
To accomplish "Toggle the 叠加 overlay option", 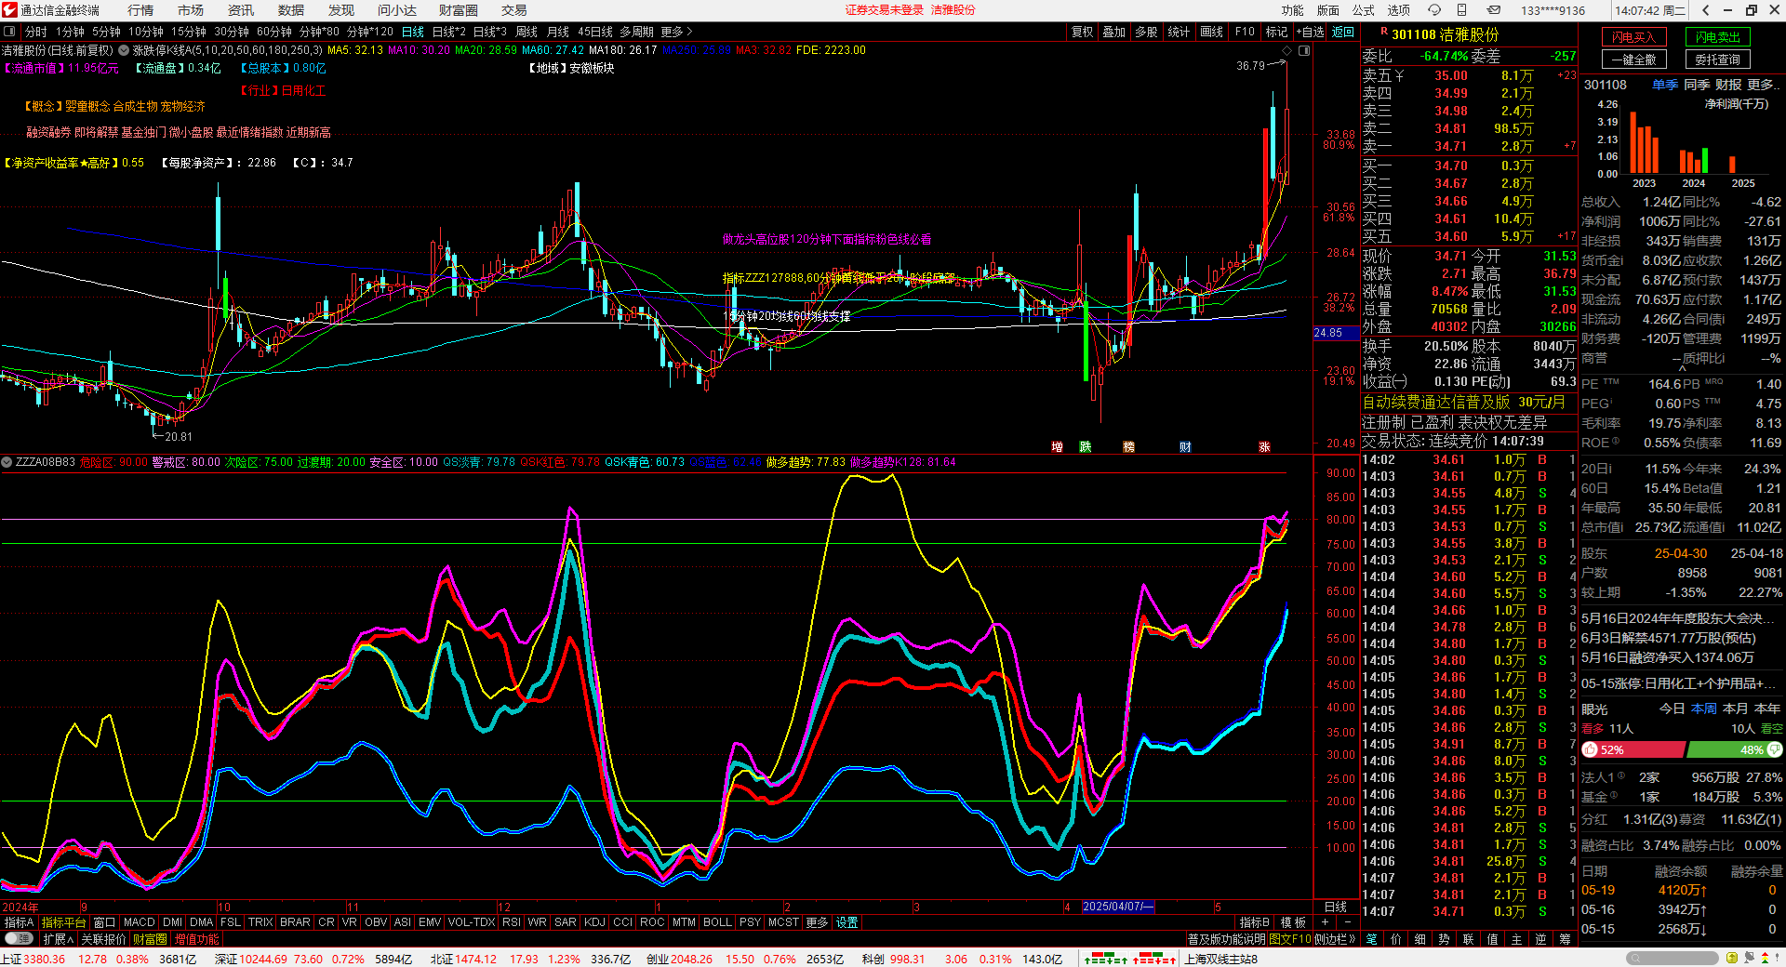I will point(1113,32).
